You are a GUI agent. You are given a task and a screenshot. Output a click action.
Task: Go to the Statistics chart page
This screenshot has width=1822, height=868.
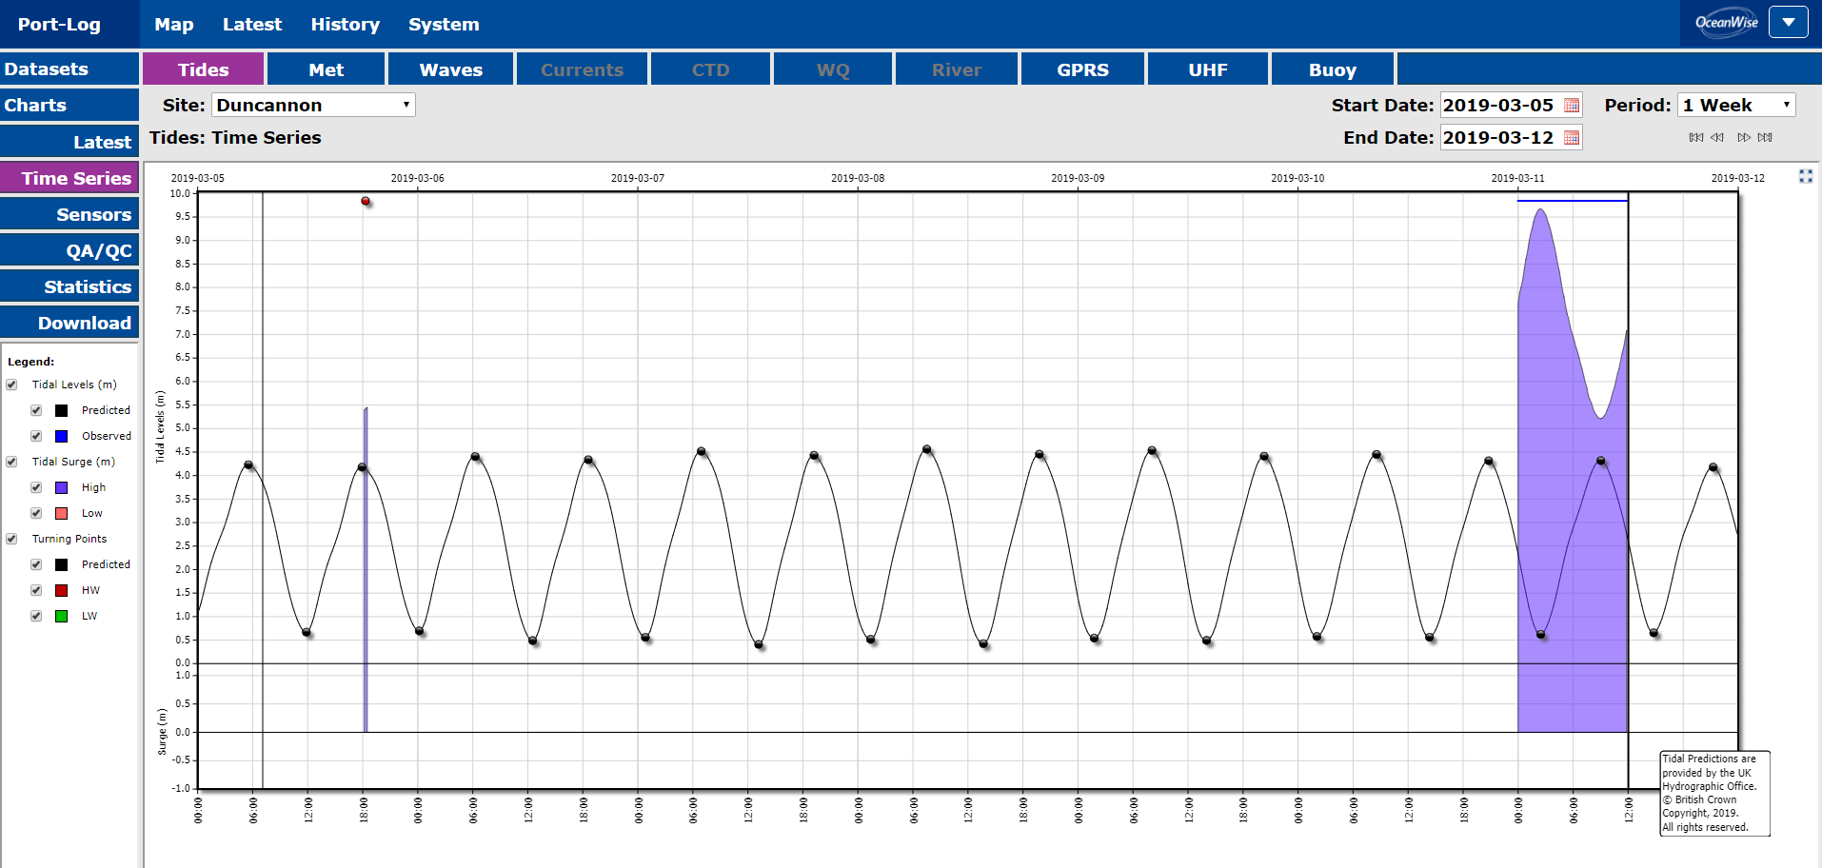click(70, 286)
